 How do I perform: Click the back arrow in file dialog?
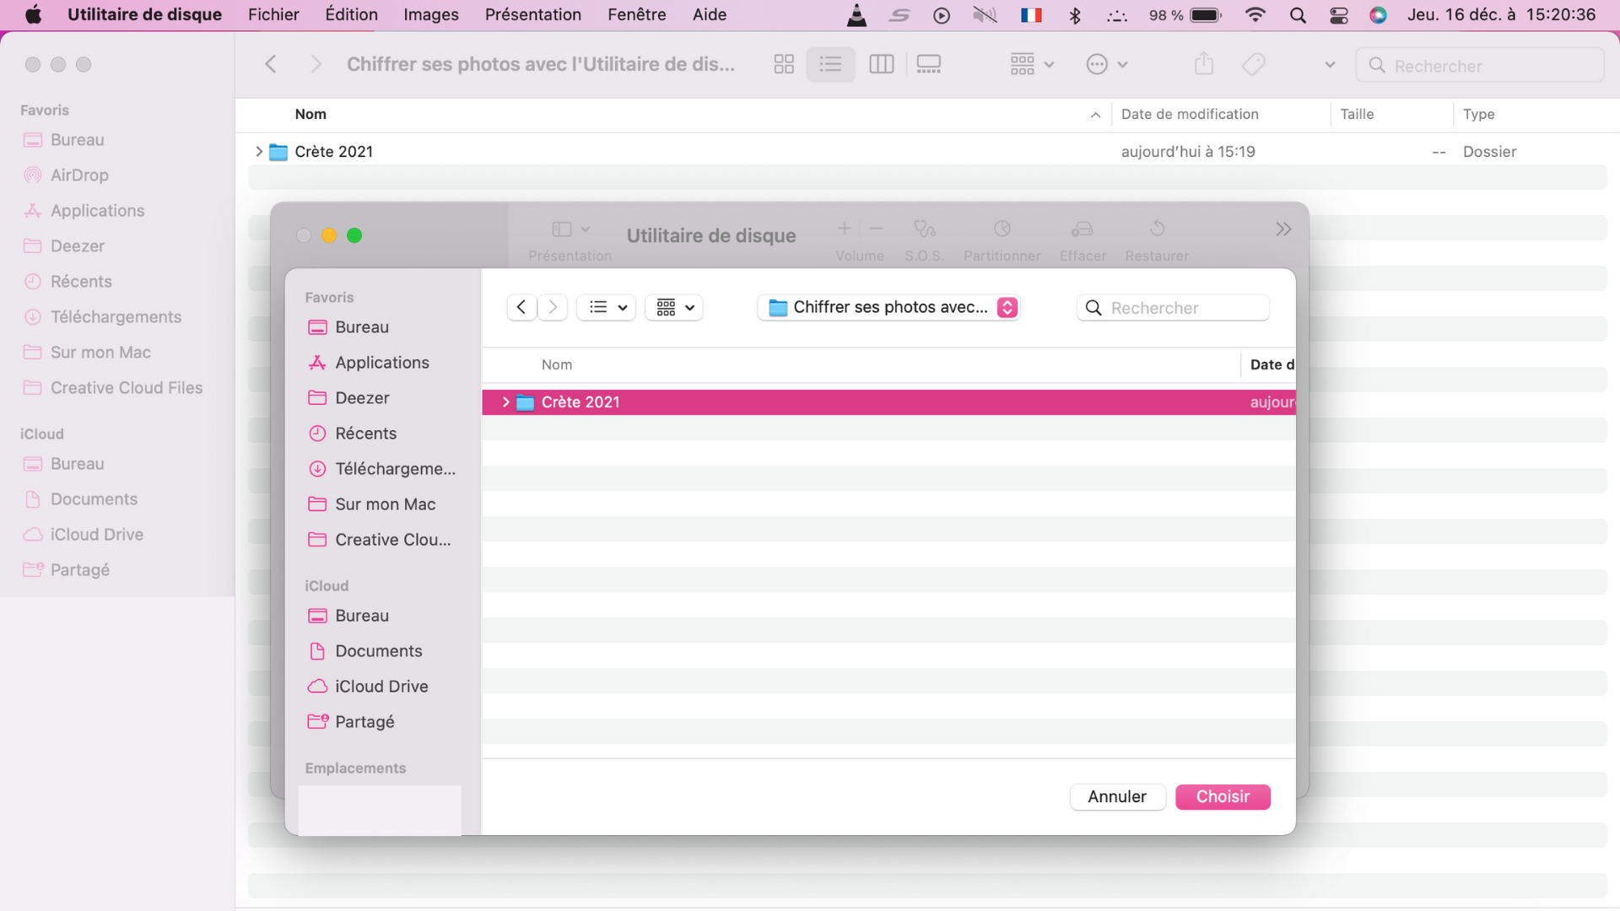click(521, 307)
